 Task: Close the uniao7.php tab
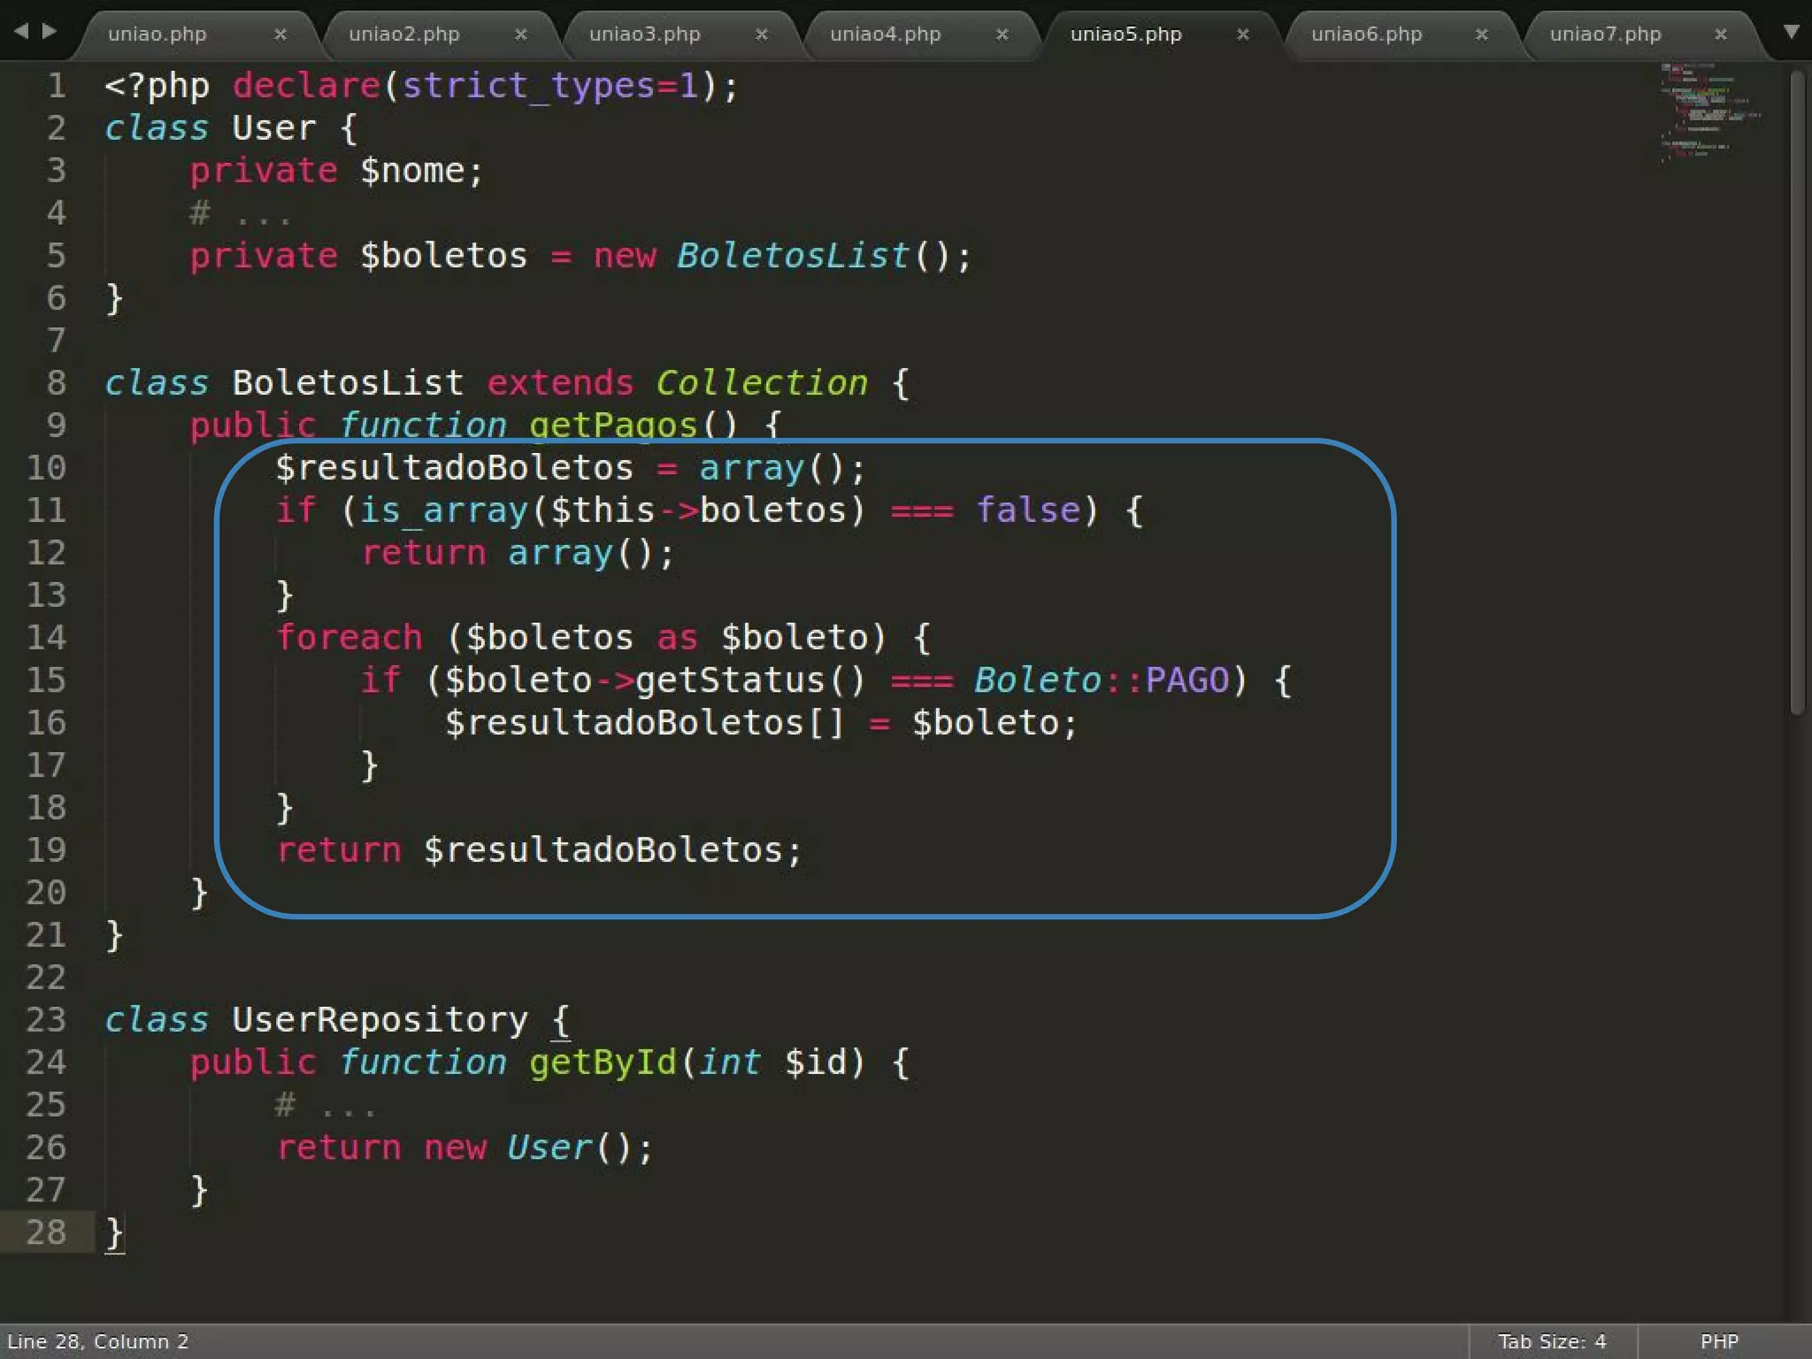click(x=1720, y=35)
